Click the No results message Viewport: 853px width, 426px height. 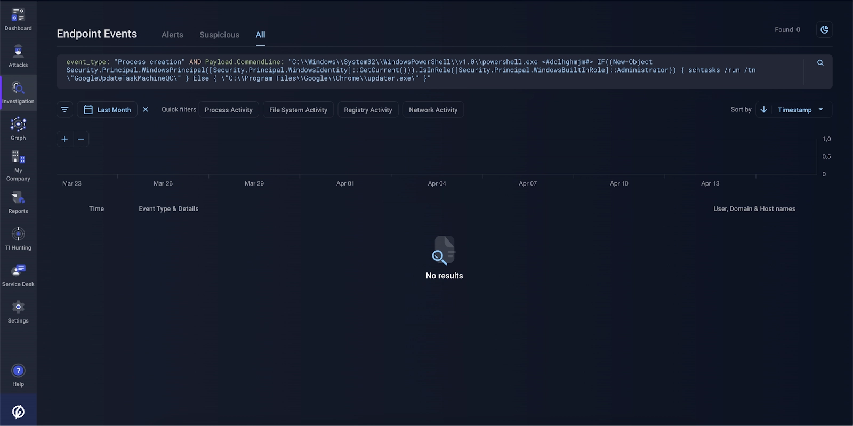coord(444,276)
